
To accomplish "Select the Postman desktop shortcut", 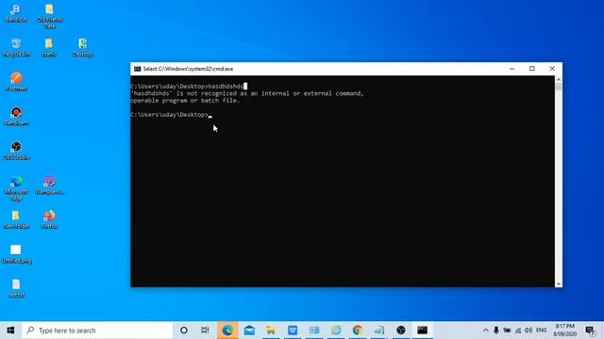I will 16,82.
